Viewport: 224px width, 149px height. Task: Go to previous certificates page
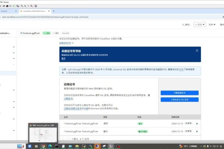(x=63, y=139)
